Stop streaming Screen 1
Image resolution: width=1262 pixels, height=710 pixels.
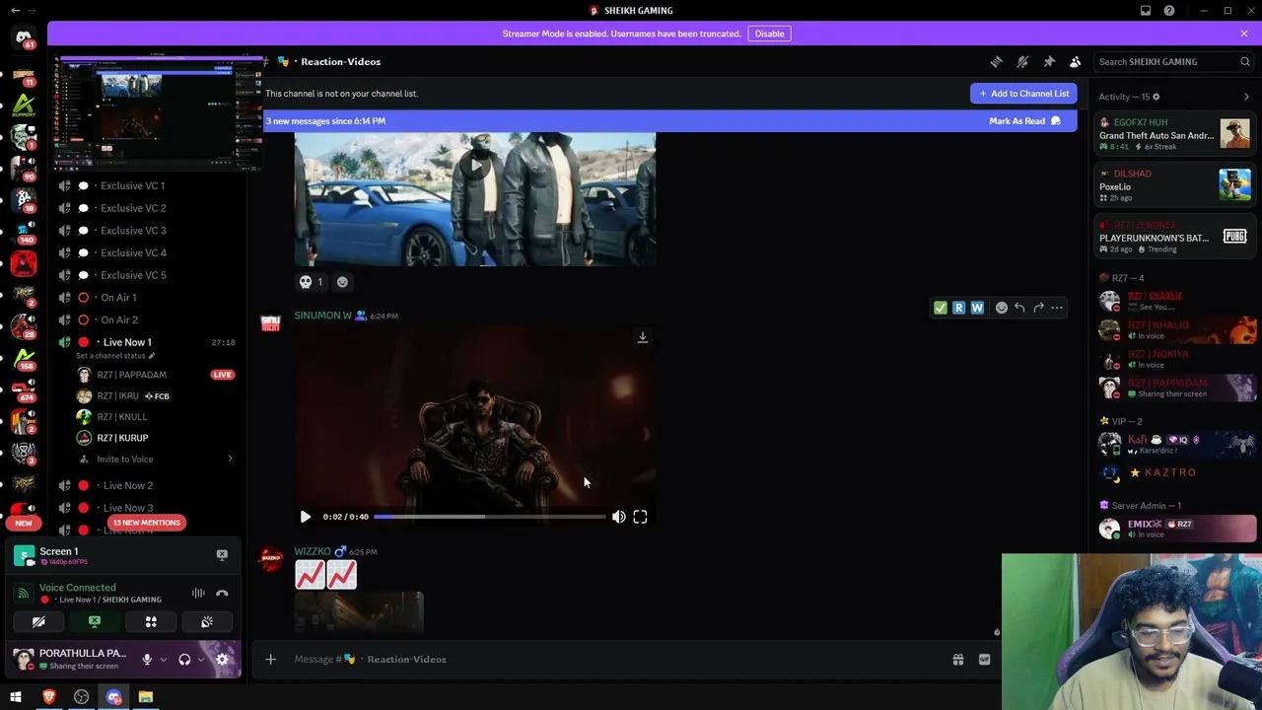pyautogui.click(x=222, y=555)
